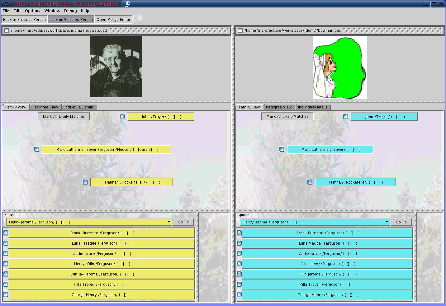The height and width of the screenshot is (306, 446).
Task: Click lock icon beside right-panel Mary Catherine Troyer
Action: coord(282,149)
